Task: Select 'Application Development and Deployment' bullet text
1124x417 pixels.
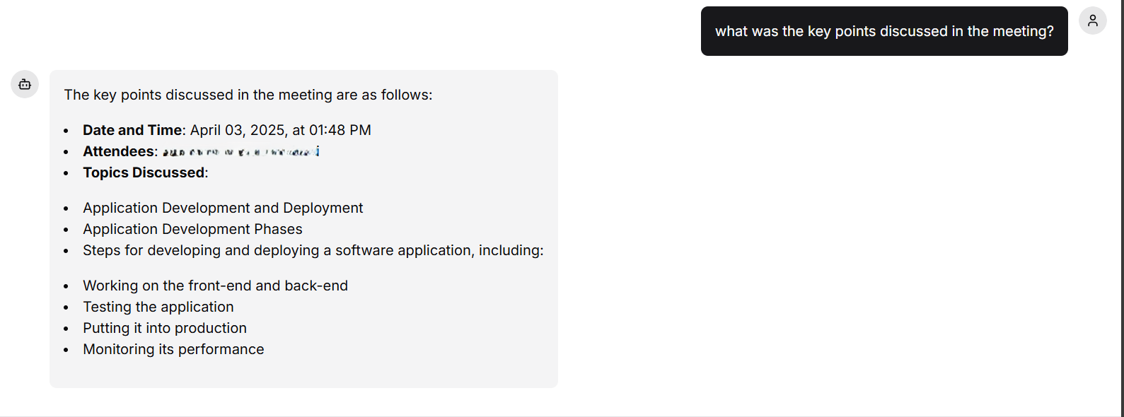Action: click(x=223, y=208)
